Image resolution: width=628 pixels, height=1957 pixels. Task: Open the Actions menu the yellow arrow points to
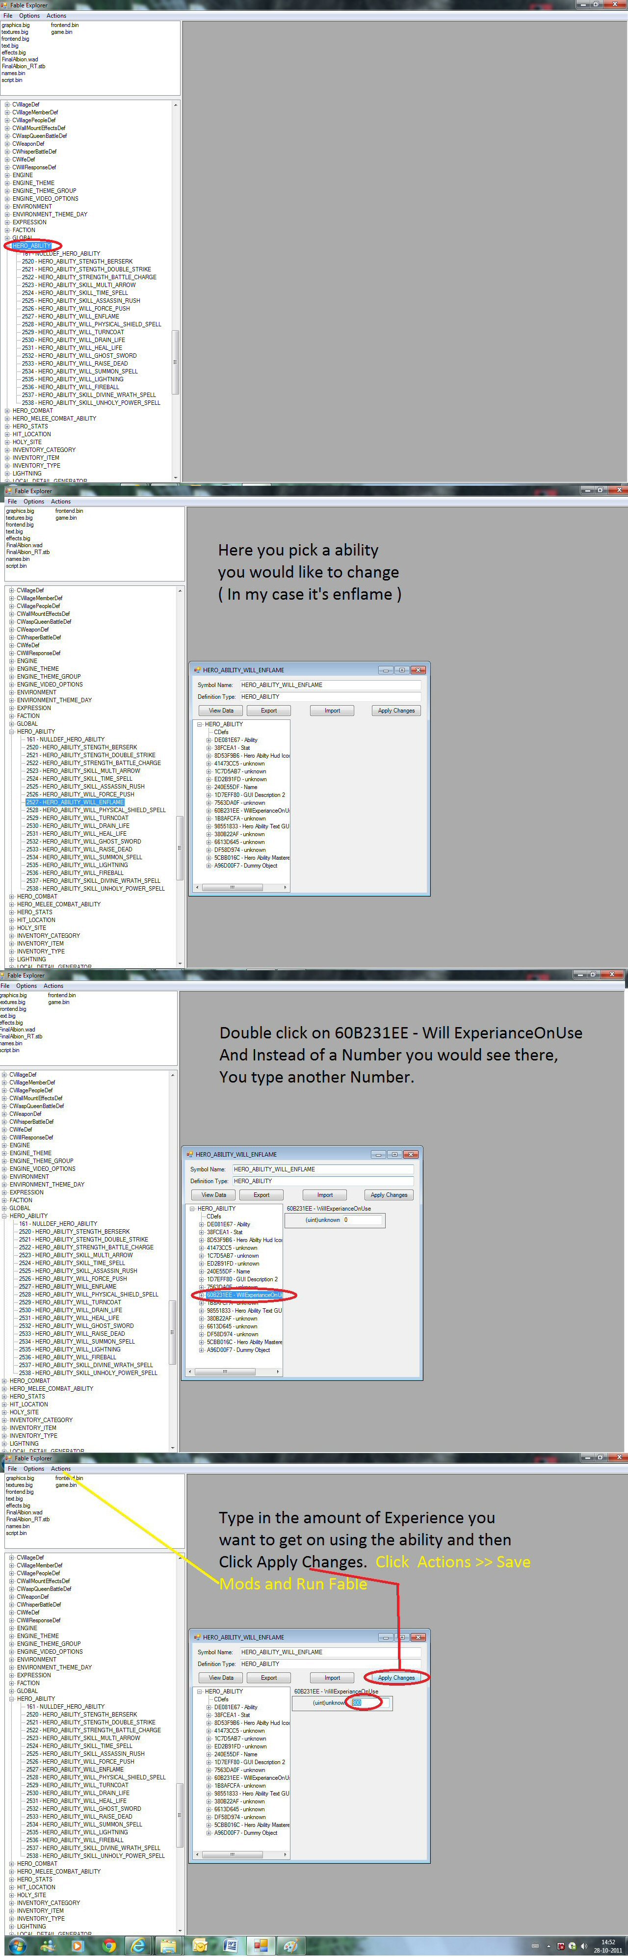(x=60, y=1469)
